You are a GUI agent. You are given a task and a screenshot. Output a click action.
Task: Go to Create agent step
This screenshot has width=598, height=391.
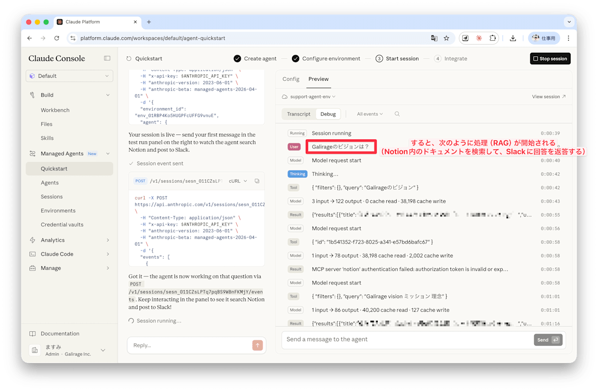(255, 58)
